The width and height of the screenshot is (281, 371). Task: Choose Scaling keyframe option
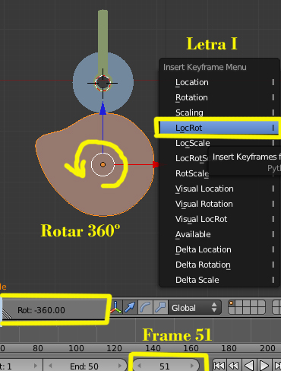[x=219, y=113]
